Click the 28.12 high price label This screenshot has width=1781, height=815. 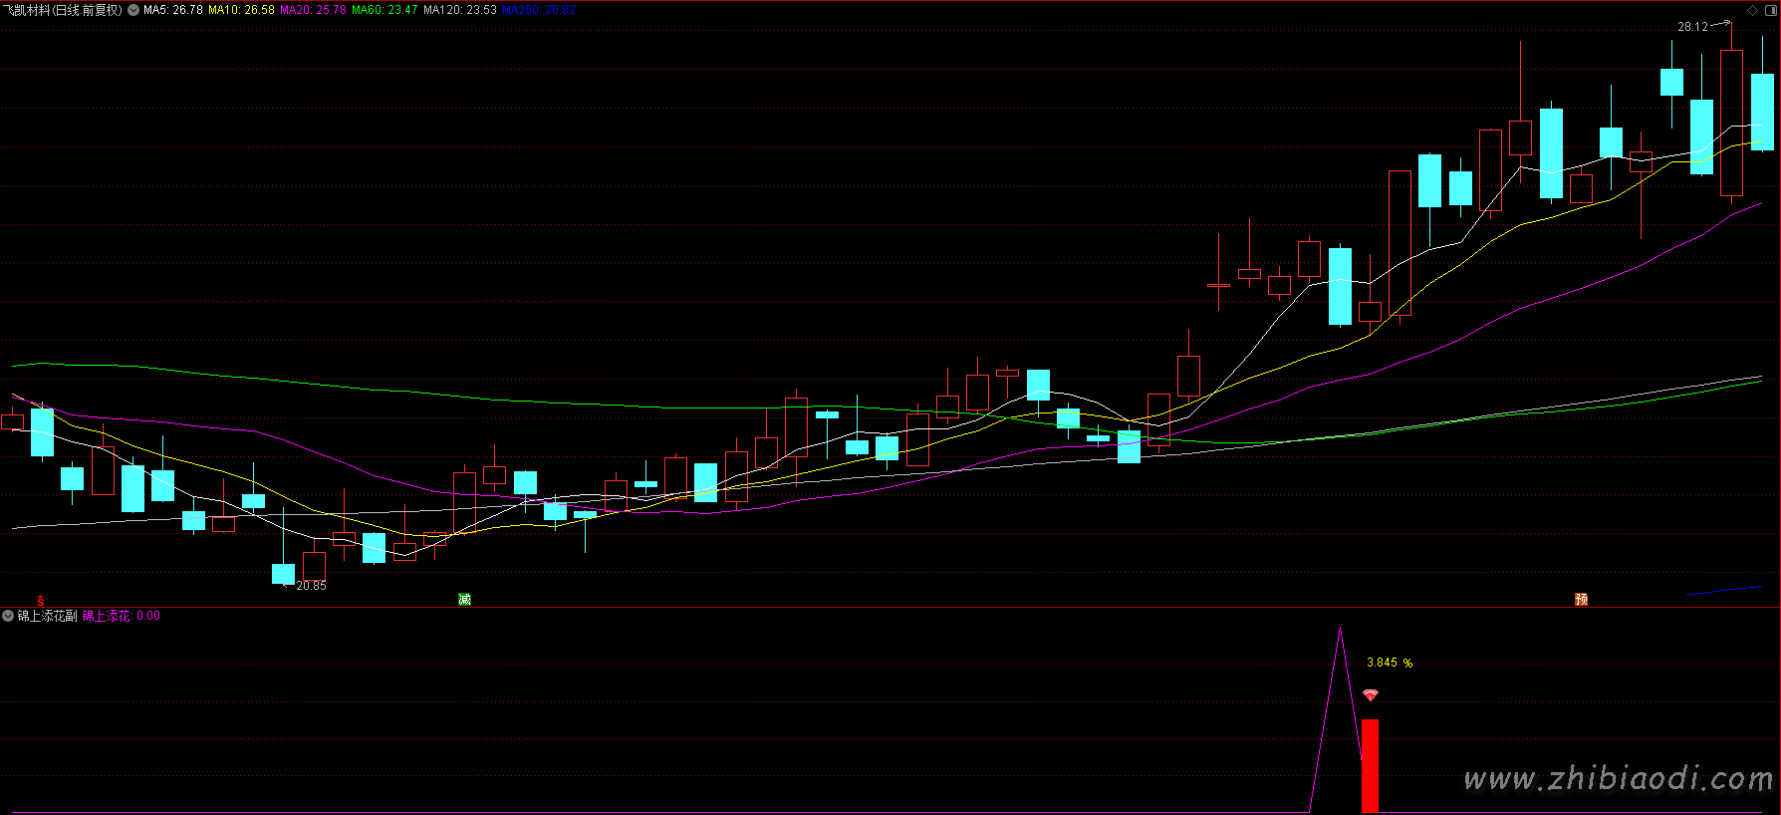pos(1692,27)
